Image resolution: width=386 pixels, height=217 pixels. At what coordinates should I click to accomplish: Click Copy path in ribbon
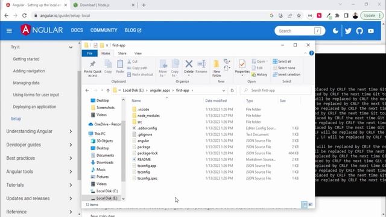coord(137,68)
